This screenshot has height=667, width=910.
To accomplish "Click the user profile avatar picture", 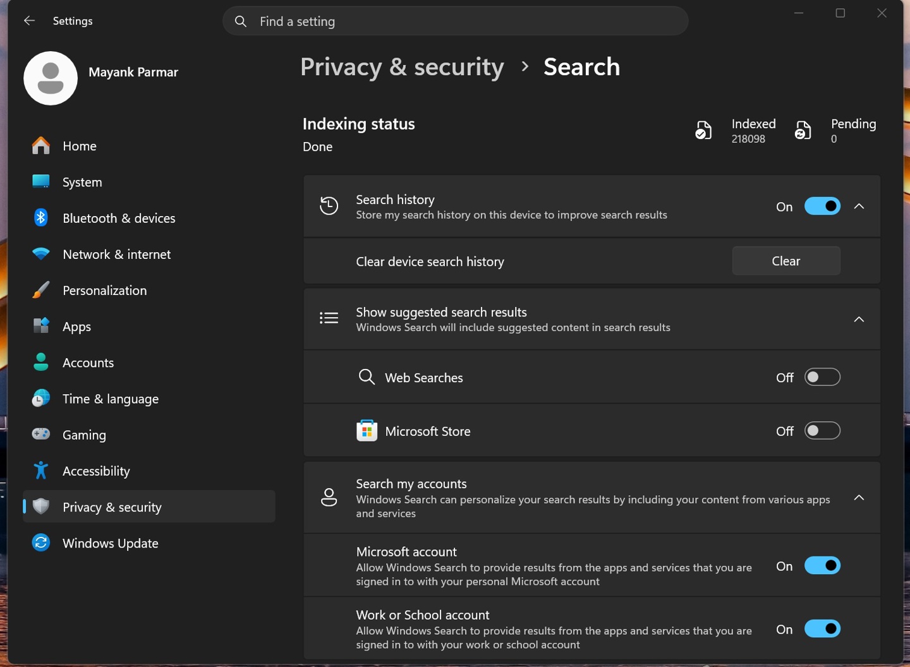I will pos(51,78).
